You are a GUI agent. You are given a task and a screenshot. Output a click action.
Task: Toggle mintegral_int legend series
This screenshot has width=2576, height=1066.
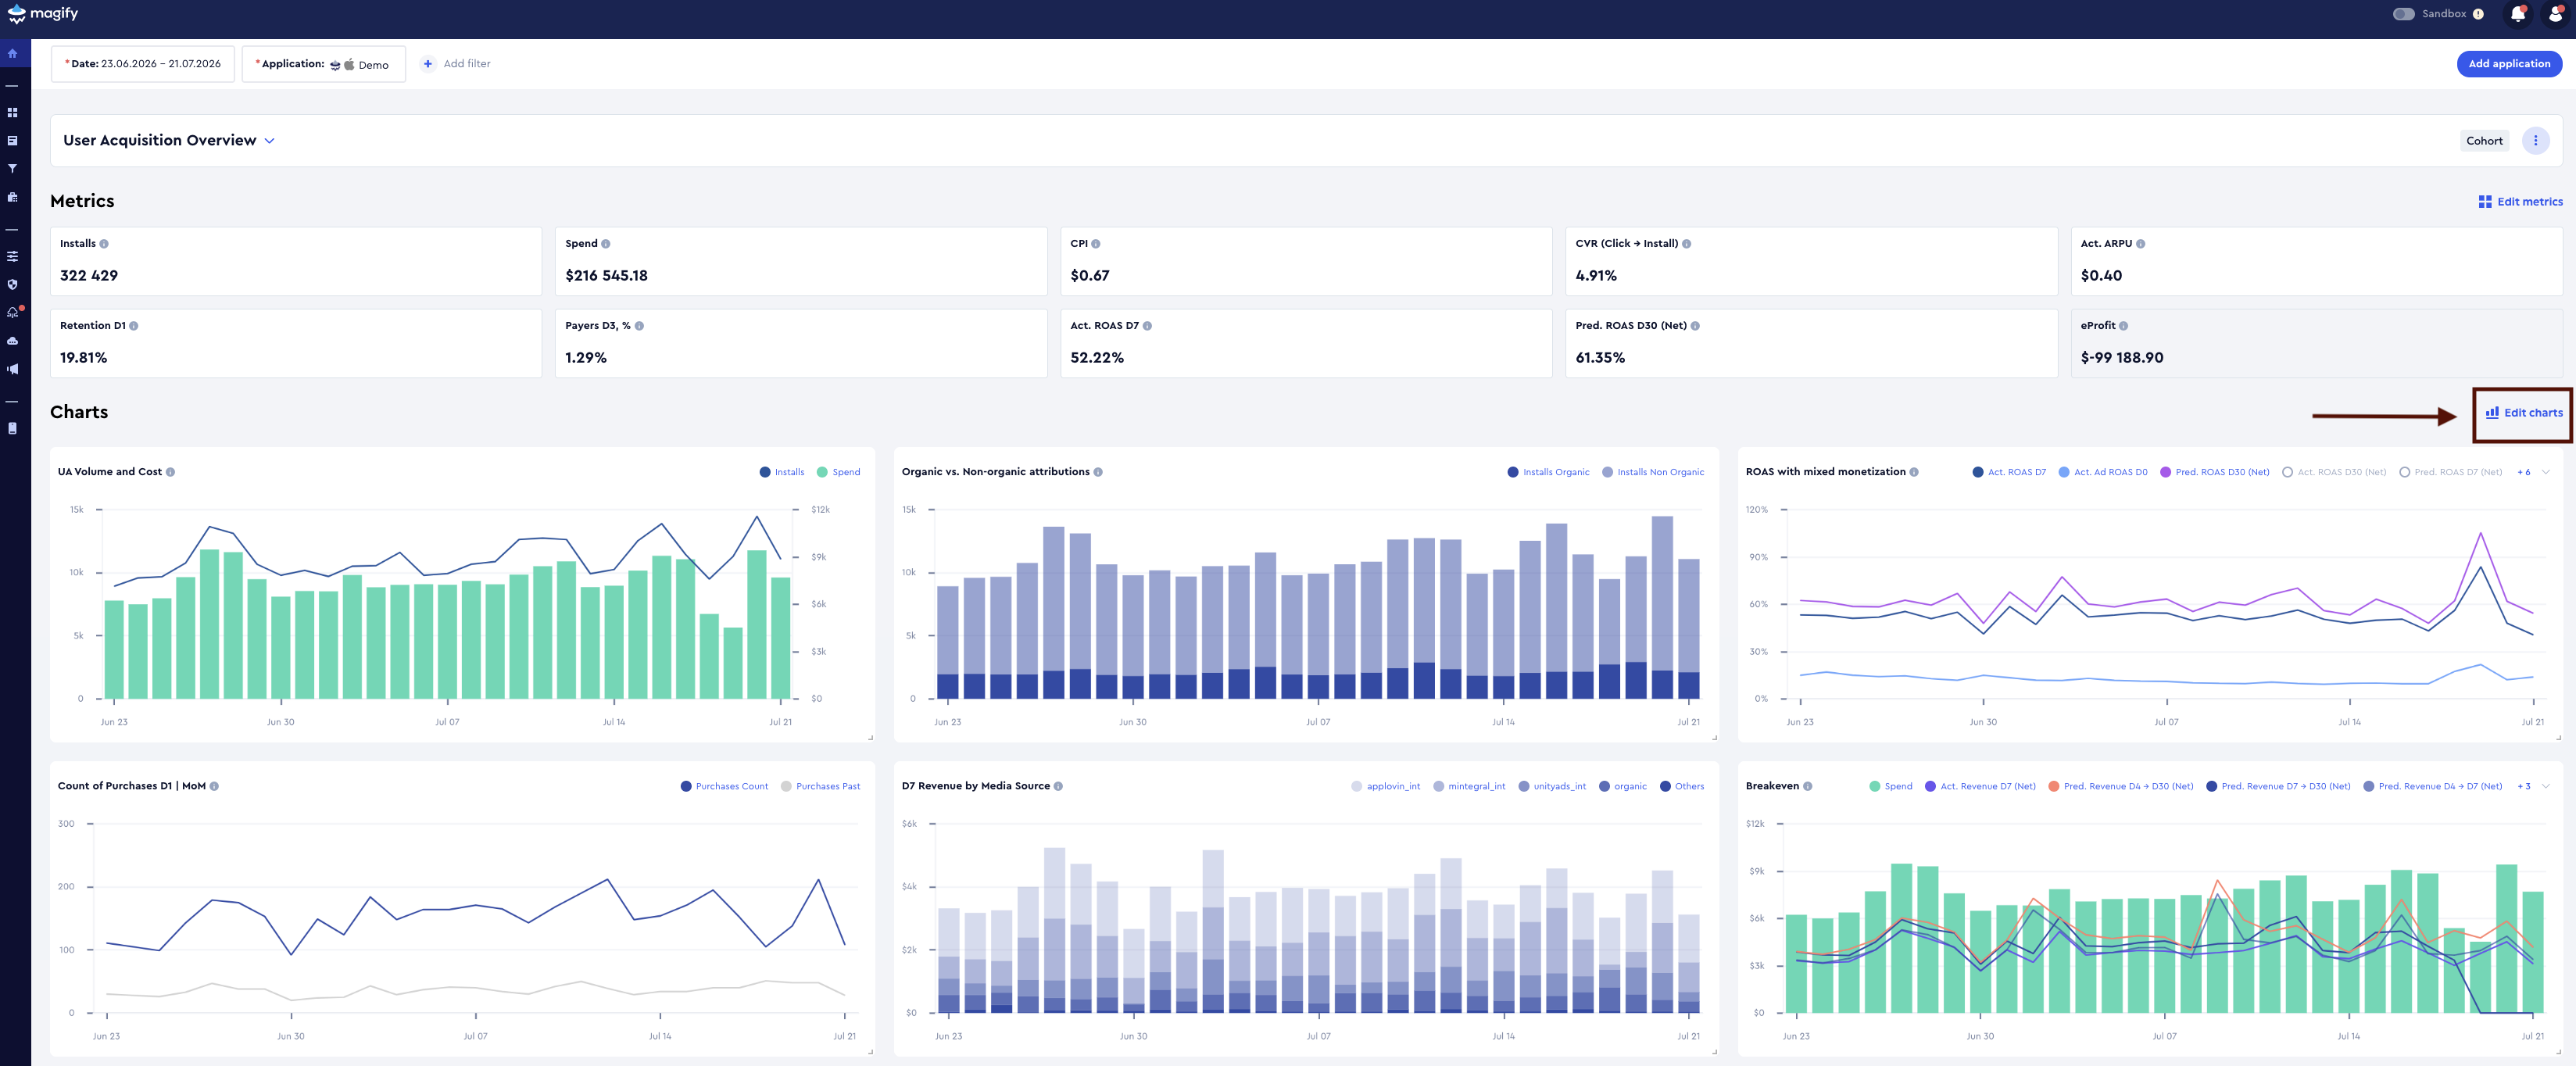[x=1469, y=786]
